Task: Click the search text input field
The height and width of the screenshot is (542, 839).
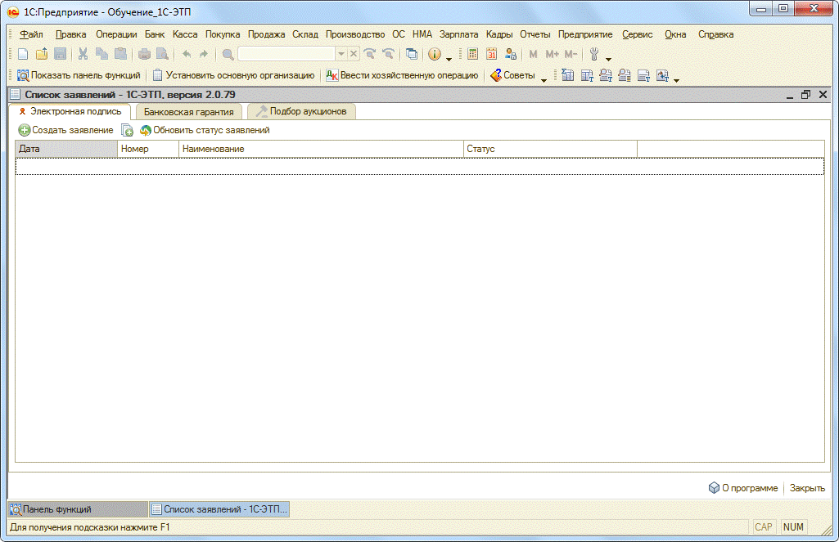Action: point(286,54)
